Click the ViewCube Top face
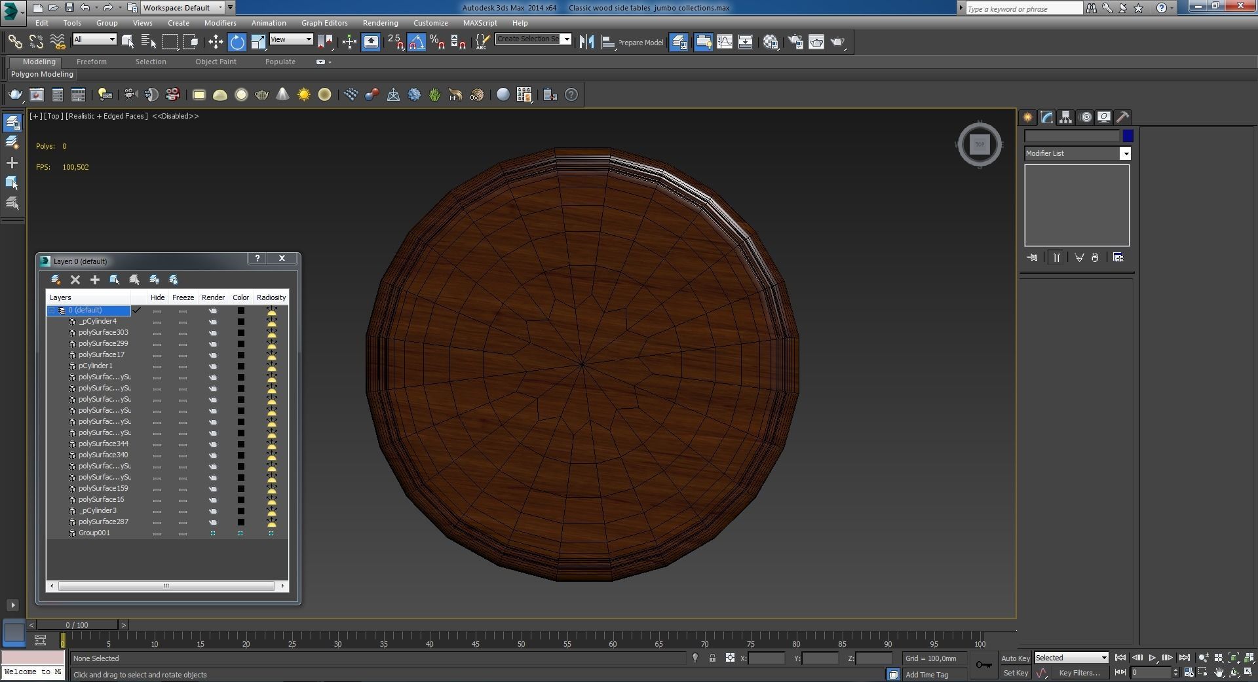The width and height of the screenshot is (1258, 682). point(980,144)
